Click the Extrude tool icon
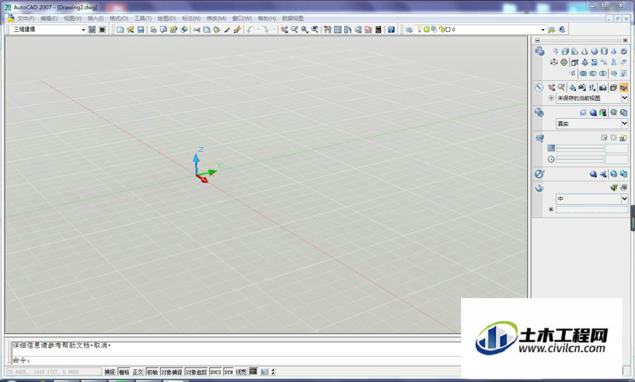Screen dimensions: 635x382 (x=575, y=62)
